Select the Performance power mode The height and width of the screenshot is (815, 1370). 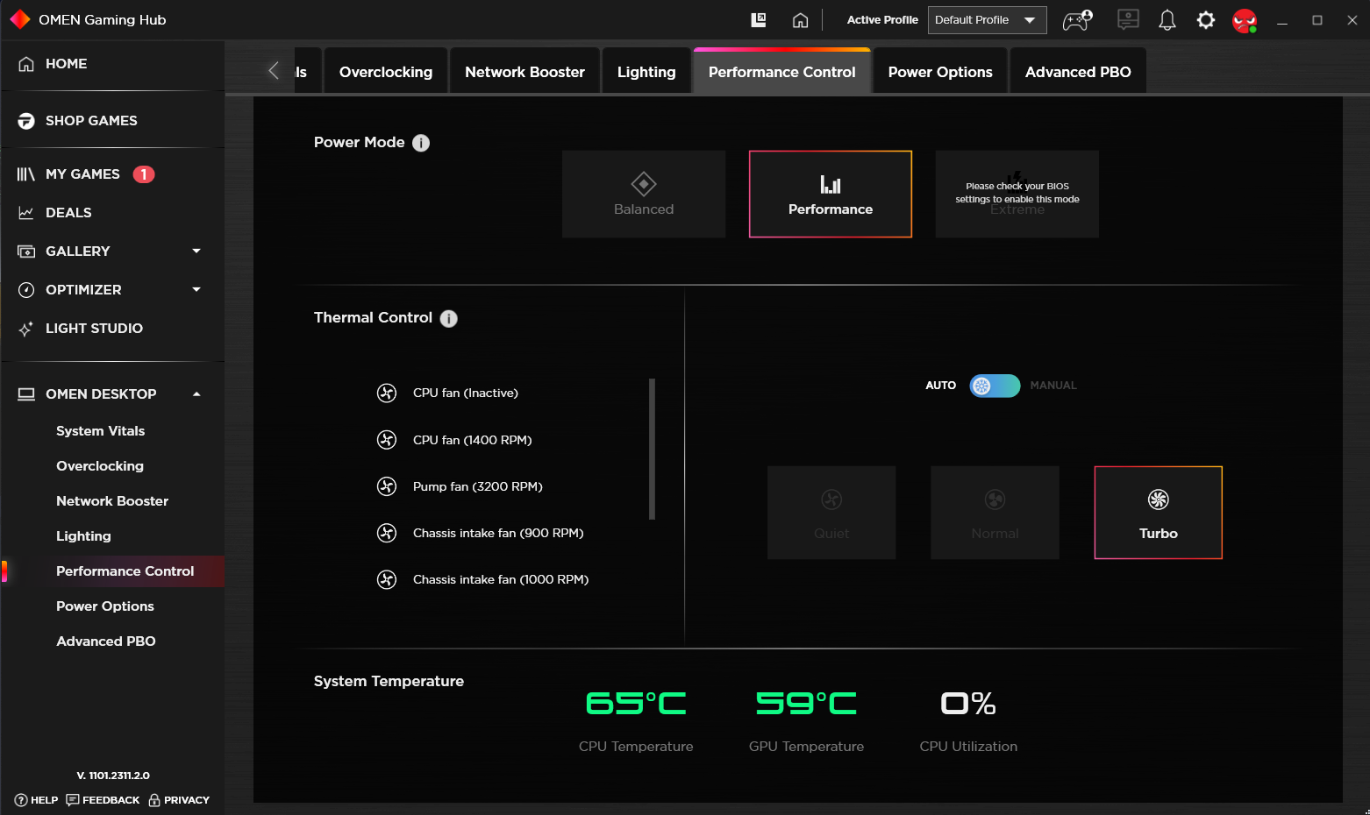tap(831, 194)
